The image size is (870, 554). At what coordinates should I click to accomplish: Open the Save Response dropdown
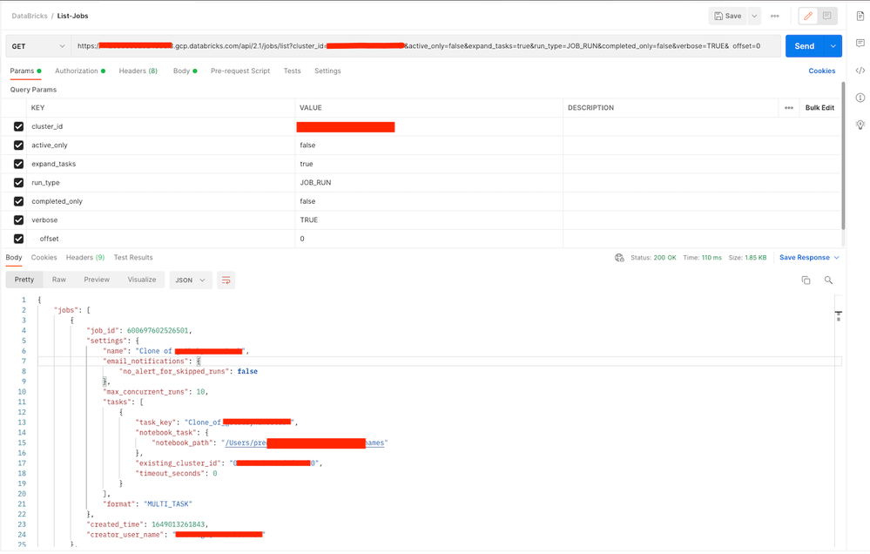[809, 258]
